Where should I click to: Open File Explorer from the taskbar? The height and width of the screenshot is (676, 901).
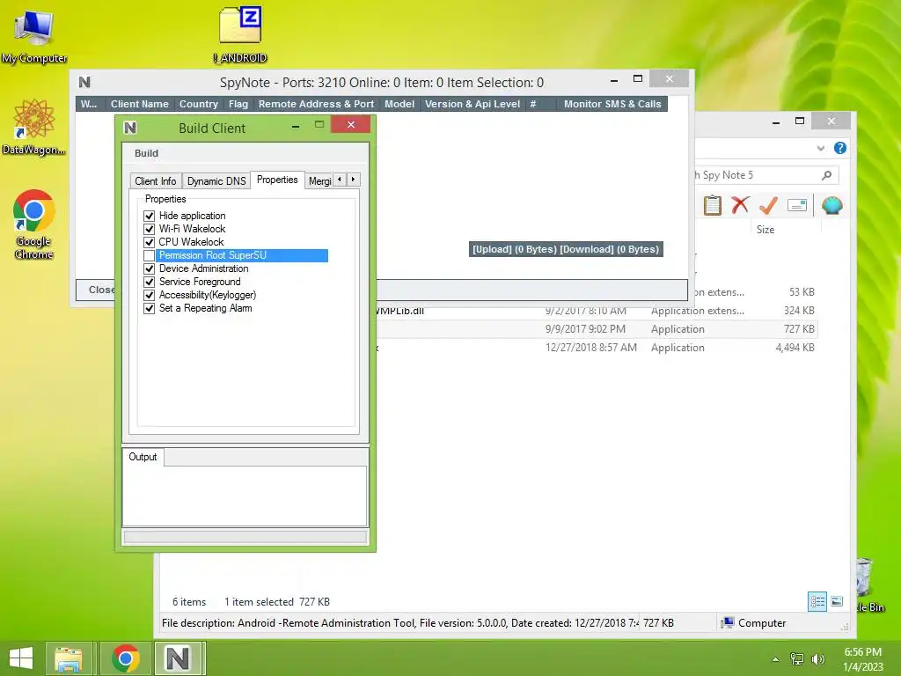(69, 658)
